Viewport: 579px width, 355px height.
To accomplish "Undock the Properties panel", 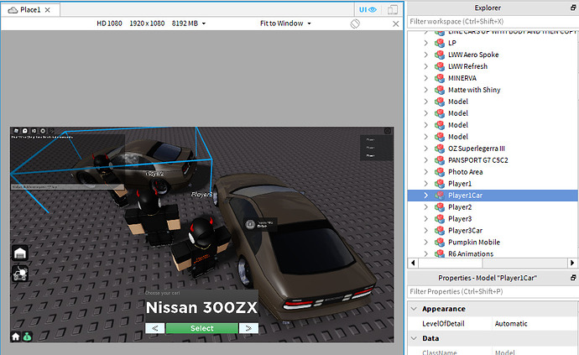I will (573, 278).
